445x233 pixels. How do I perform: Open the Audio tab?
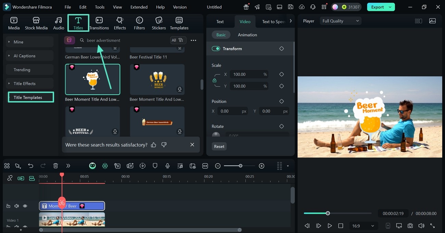[59, 23]
